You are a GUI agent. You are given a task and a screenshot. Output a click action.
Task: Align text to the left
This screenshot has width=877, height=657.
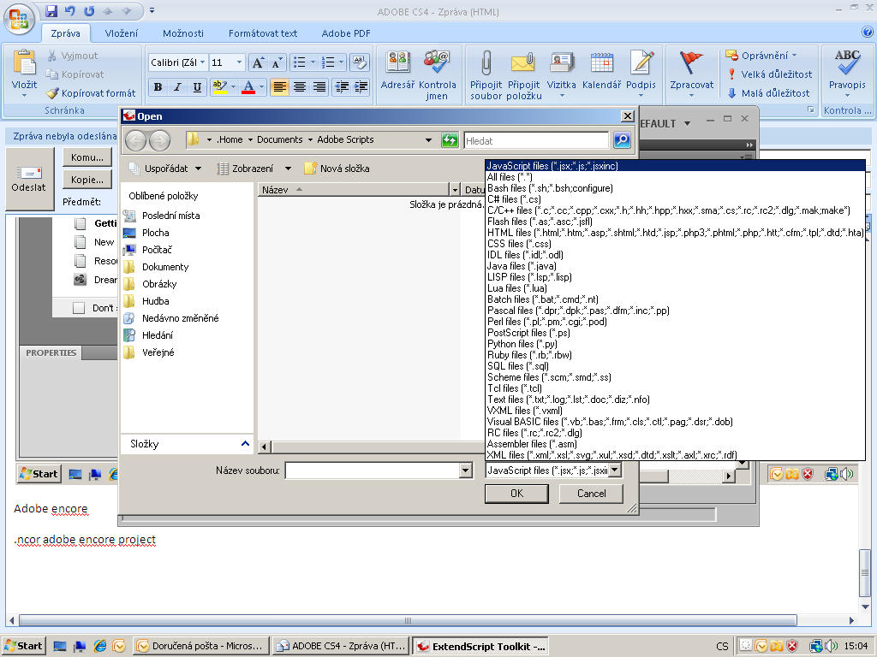tap(280, 86)
